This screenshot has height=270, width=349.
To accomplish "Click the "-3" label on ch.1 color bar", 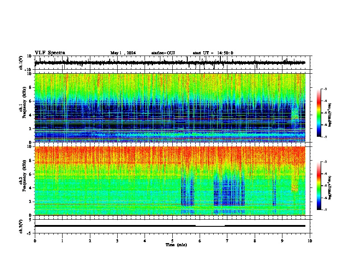I will point(325,89).
